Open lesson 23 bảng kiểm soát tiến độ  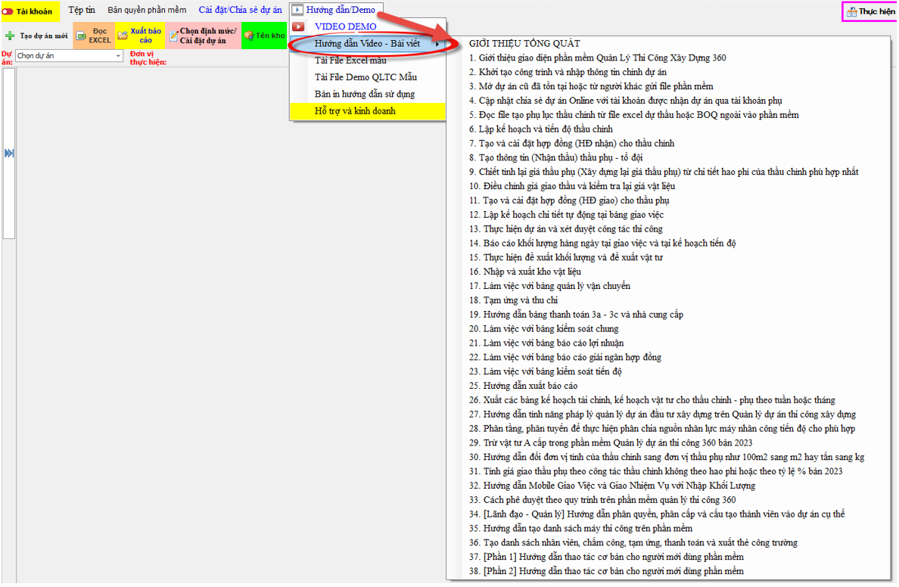point(545,372)
